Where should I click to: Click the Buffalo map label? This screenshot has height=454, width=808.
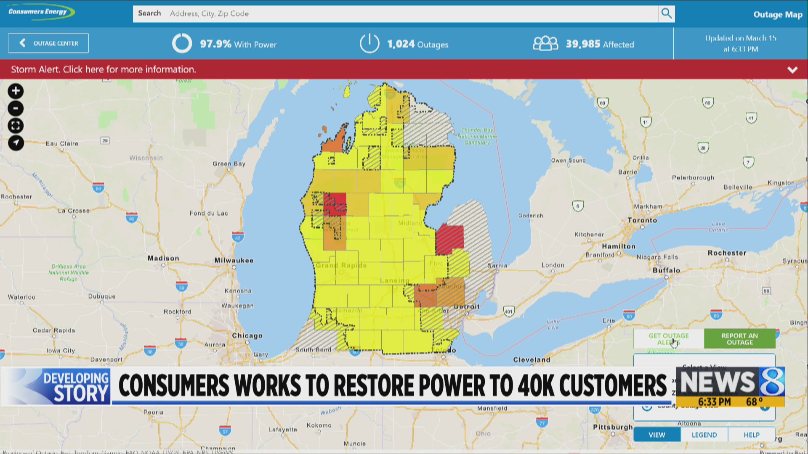click(x=666, y=270)
